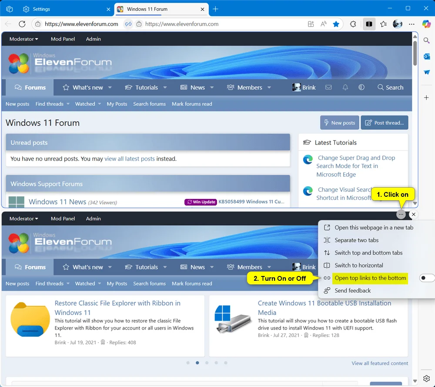Click the Read aloud icon in address bar

[x=324, y=24]
